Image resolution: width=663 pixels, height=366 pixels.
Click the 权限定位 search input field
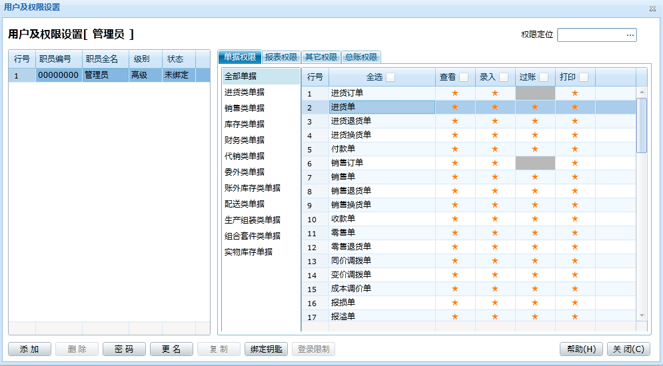point(590,35)
